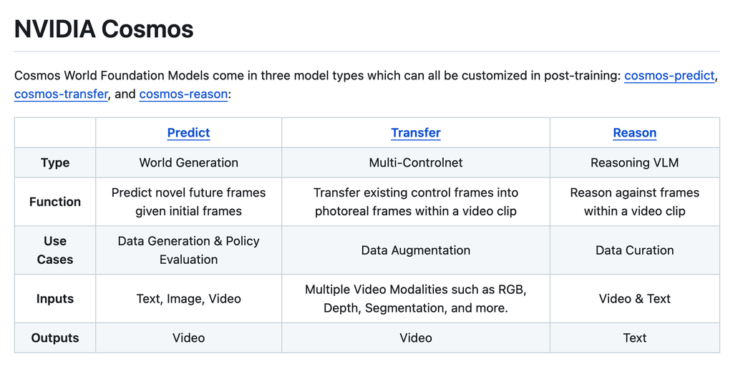Viewport: 733px width, 369px height.
Task: Click the Data Curation cell
Action: point(634,250)
